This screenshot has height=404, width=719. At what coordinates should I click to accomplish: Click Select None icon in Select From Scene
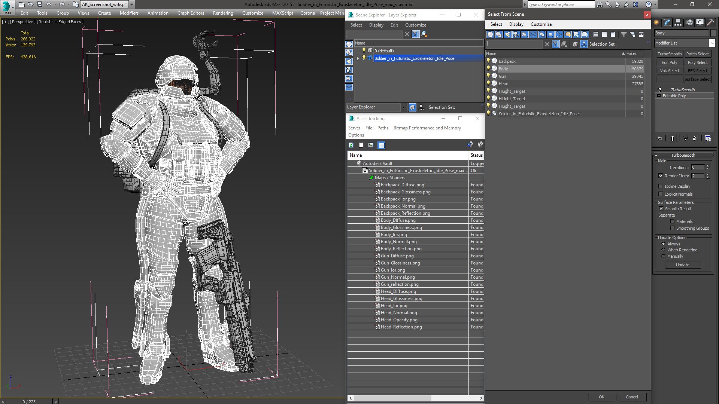point(604,34)
